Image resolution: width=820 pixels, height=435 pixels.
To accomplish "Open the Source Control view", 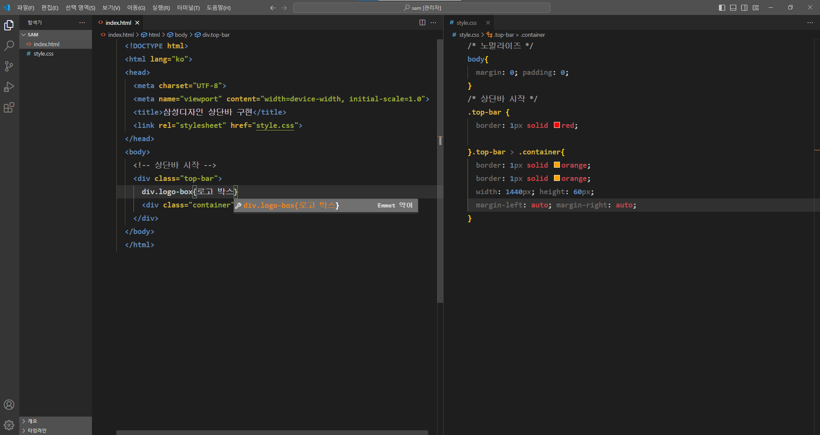I will click(9, 66).
